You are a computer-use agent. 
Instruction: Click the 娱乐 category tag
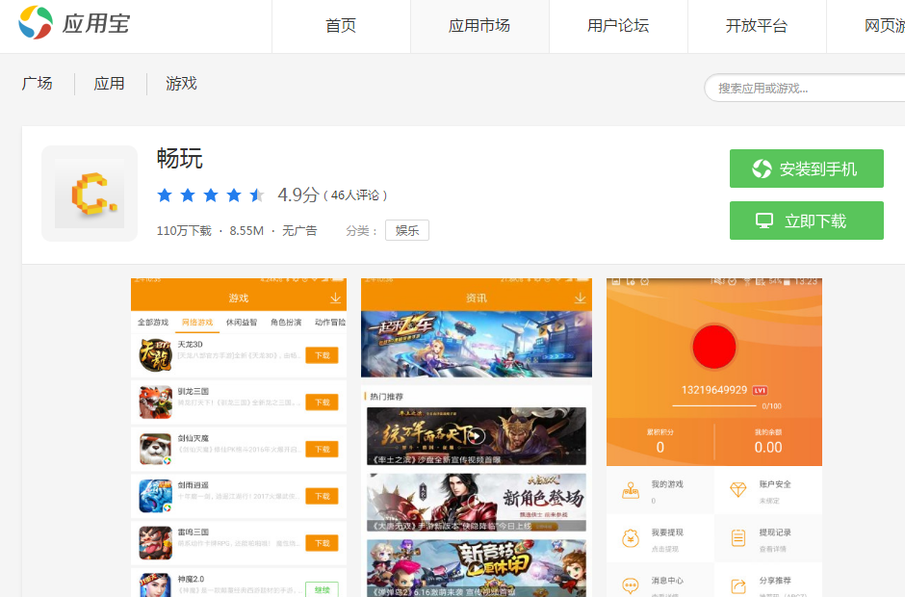point(407,231)
